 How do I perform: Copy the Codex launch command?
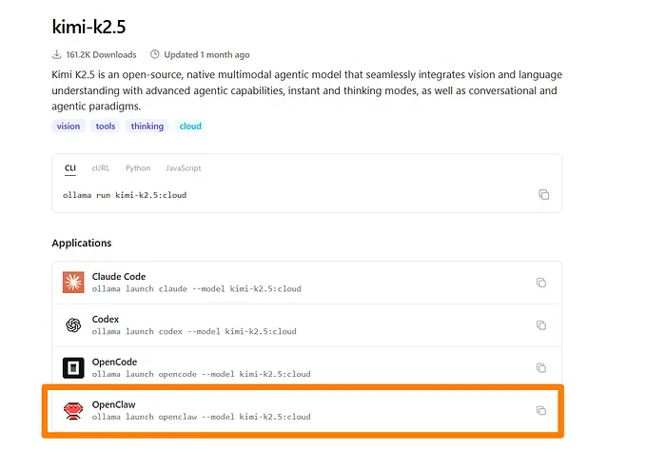click(x=540, y=325)
